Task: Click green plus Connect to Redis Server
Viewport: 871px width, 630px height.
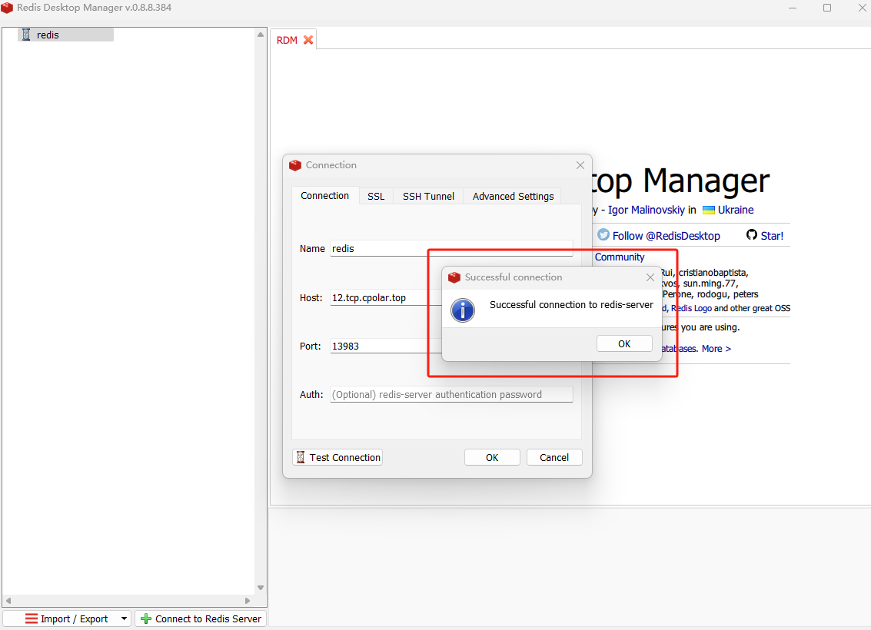Action: pyautogui.click(x=146, y=618)
